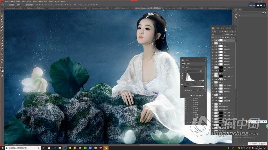The image size is (268, 150).
Task: Select the Pen tool
Action: tap(2, 49)
